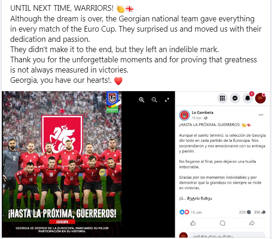
Task: Open Messenger chats
Action: (x=235, y=98)
